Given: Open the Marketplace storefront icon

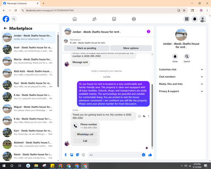Looking at the screenshot, I should click(114, 19).
